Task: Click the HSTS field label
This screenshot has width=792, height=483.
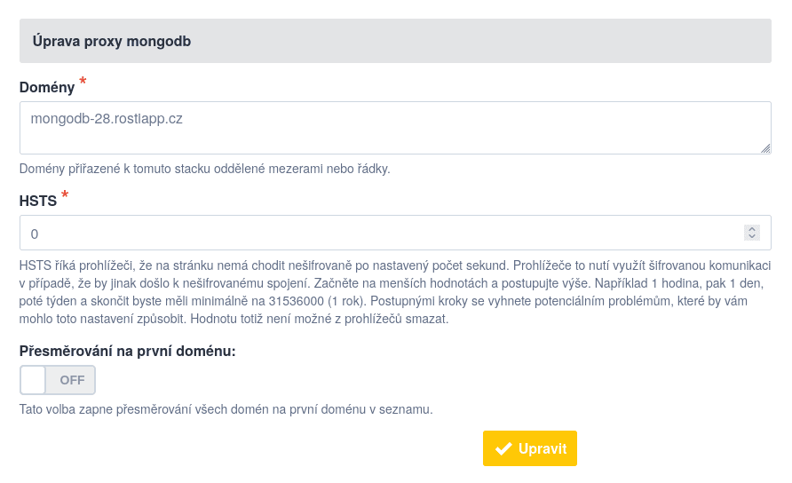Action: click(x=38, y=201)
